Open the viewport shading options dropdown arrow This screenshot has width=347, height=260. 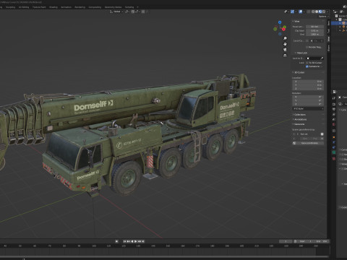click(x=327, y=12)
